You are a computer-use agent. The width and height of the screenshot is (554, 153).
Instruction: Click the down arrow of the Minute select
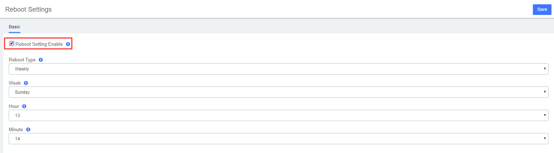(x=545, y=138)
